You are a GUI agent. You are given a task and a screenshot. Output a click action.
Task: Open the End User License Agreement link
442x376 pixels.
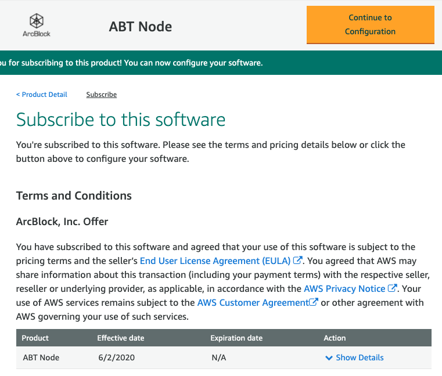point(215,261)
